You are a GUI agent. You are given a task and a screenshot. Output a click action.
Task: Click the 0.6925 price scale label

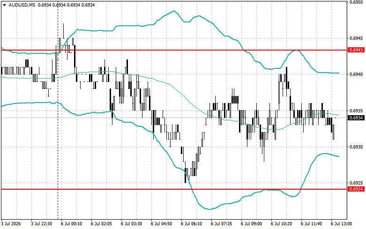[356, 183]
